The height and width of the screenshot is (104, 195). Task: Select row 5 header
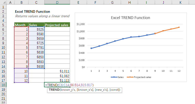tap(3, 25)
